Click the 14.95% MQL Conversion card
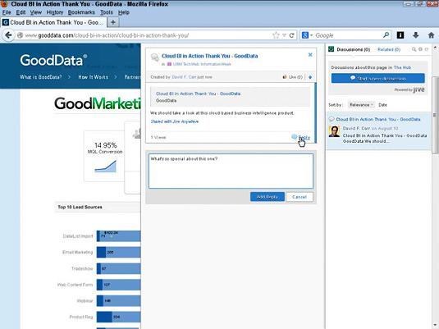439x329 pixels. coord(105,156)
